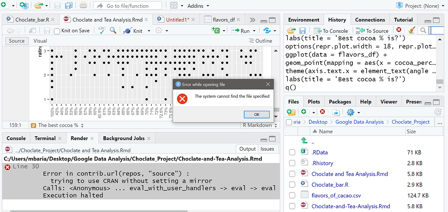Click the Open File folder icon
The height and width of the screenshot is (212, 448).
point(39,6)
